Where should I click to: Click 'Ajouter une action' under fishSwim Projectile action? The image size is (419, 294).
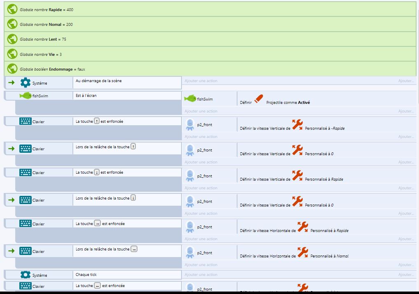tap(201, 111)
